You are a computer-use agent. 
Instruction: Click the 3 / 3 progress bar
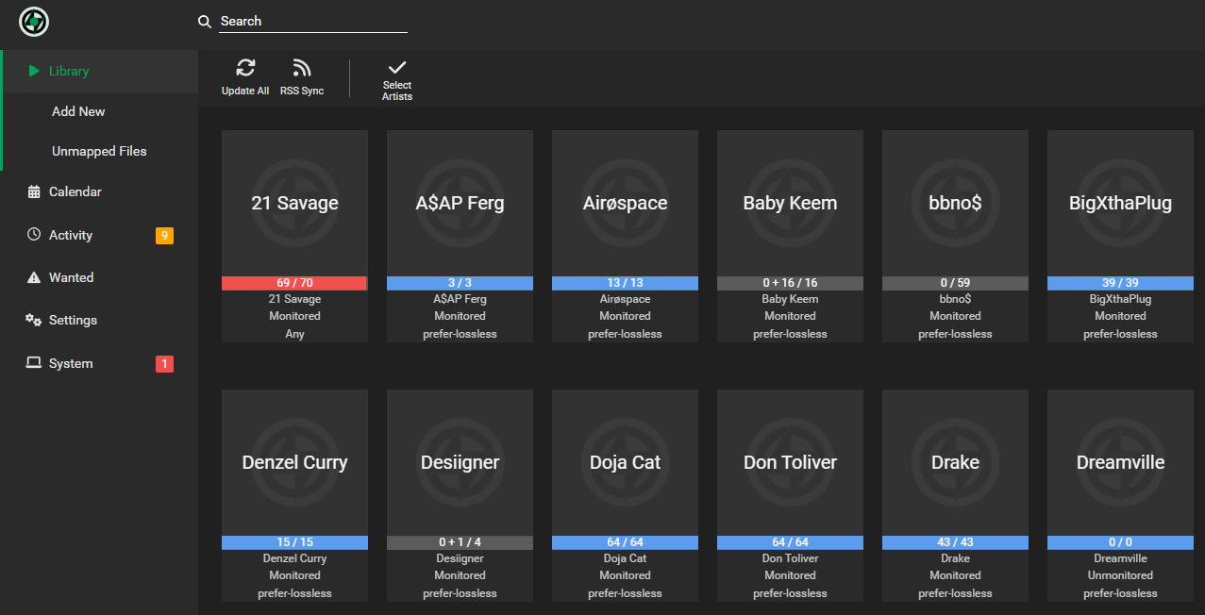(460, 283)
